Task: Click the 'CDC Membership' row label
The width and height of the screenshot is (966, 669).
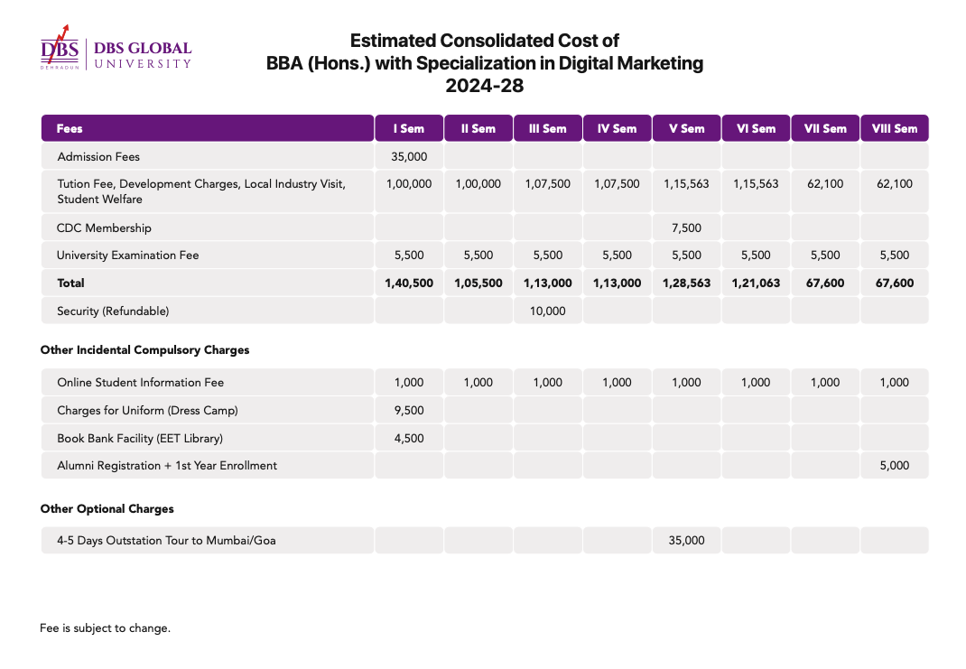Action: click(104, 228)
